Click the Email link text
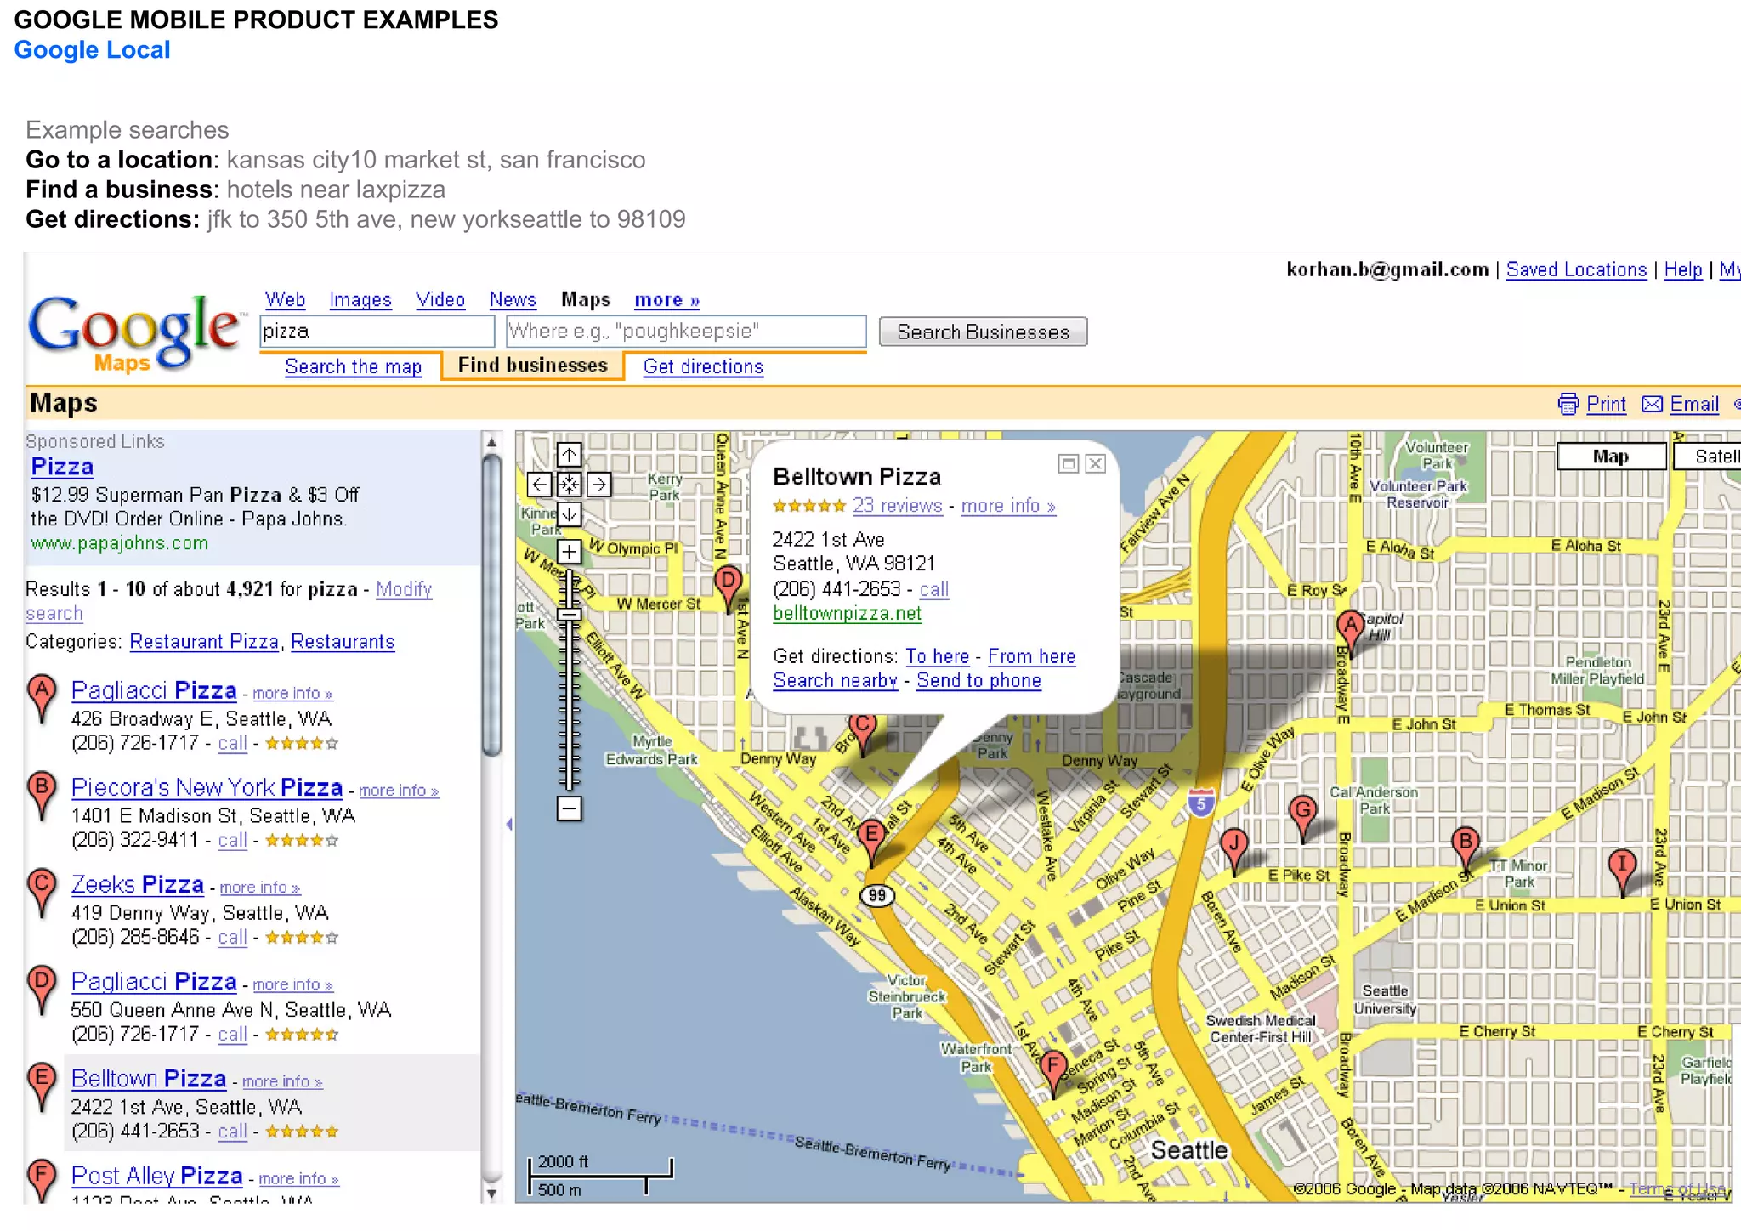The image size is (1741, 1231). point(1694,404)
